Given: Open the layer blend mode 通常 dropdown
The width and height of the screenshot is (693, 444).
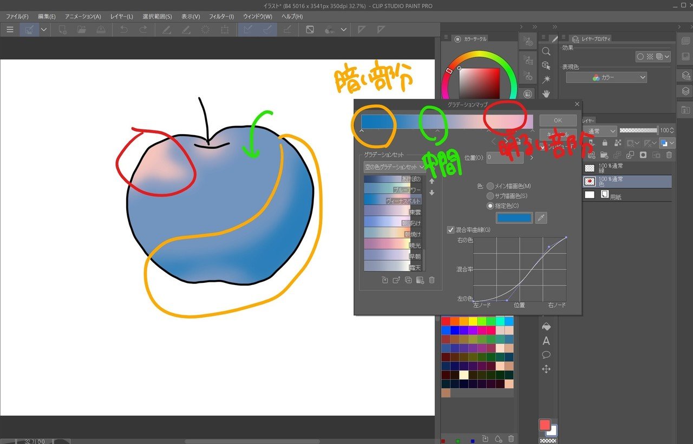Looking at the screenshot, I should (x=600, y=131).
